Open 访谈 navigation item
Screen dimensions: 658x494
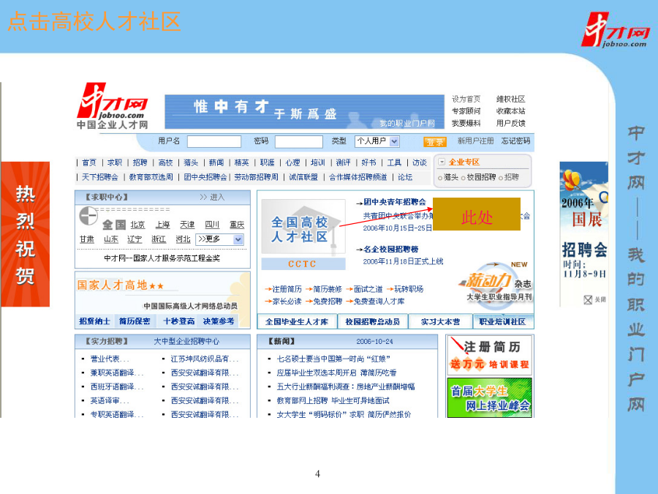click(420, 162)
